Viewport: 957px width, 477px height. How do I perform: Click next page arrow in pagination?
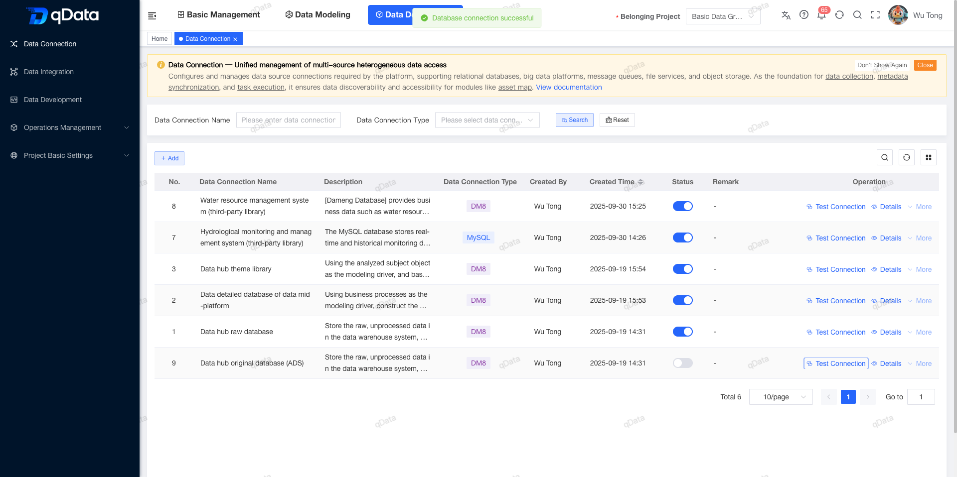(868, 397)
